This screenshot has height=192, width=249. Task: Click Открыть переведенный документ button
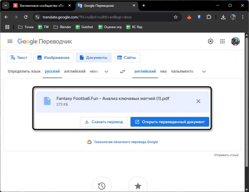click(170, 122)
